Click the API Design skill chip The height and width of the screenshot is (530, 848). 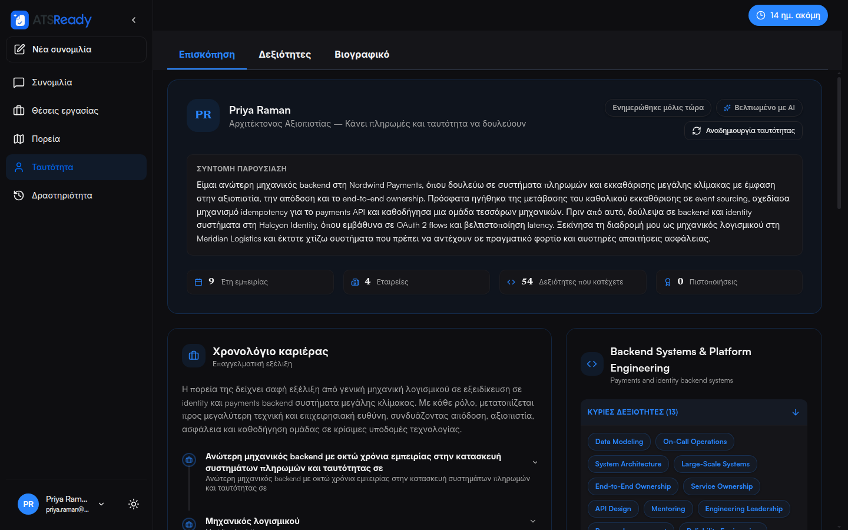613,509
